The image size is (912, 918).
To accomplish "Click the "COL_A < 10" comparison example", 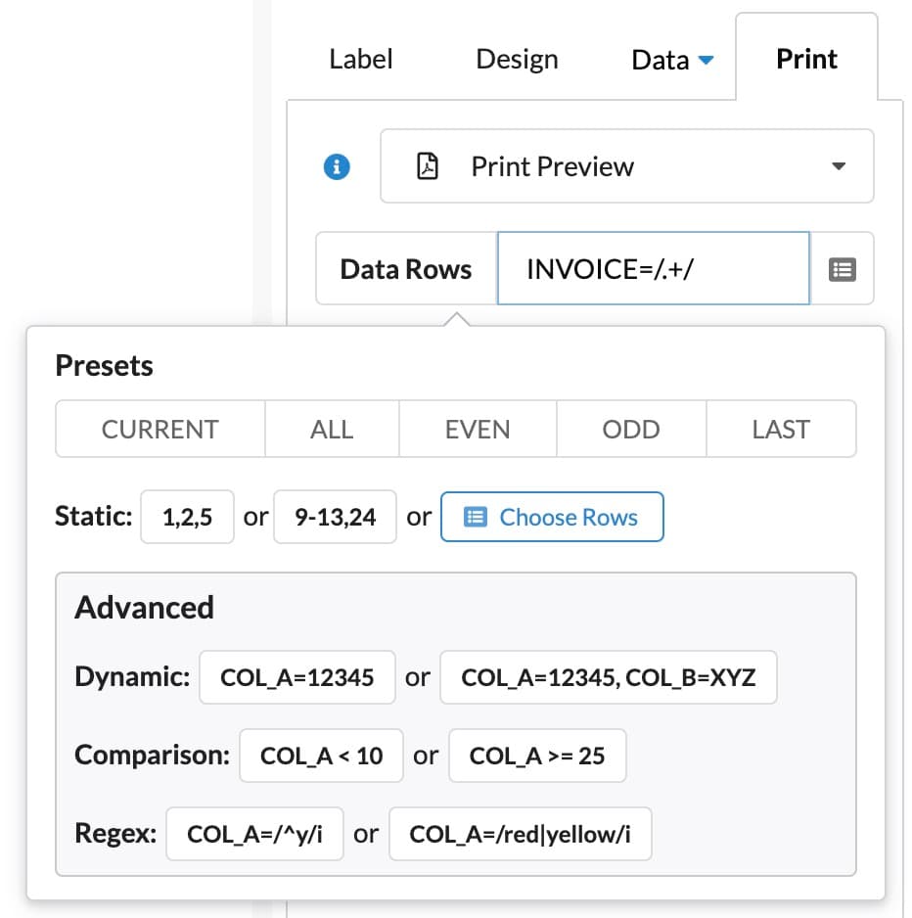I will tap(321, 755).
